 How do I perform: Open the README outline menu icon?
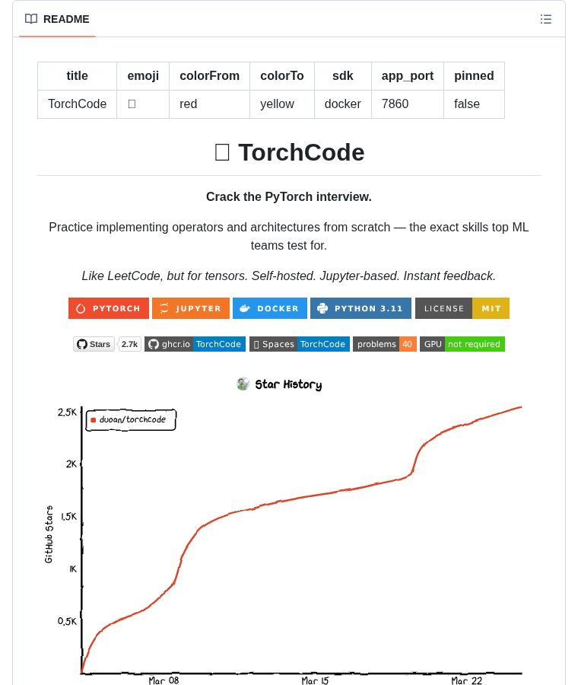tap(546, 19)
